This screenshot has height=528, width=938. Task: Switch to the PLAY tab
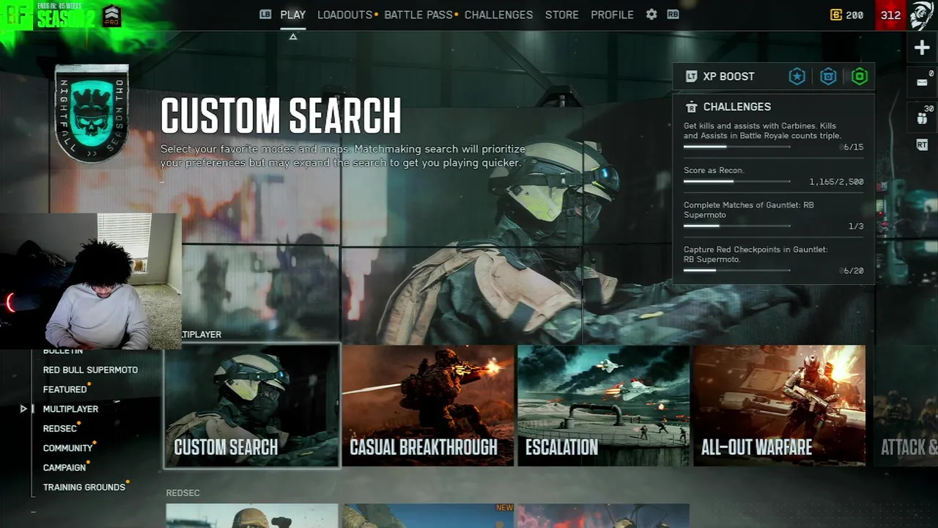(x=293, y=15)
